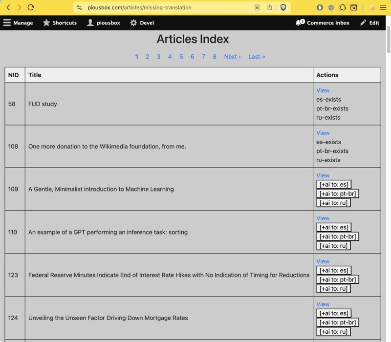This screenshot has height=342, width=391.
Task: Open the browser hamburger menu
Action: 384,7
